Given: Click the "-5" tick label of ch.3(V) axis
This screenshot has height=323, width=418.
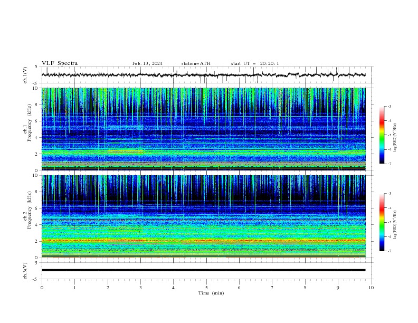Looking at the screenshot, I should (35, 279).
